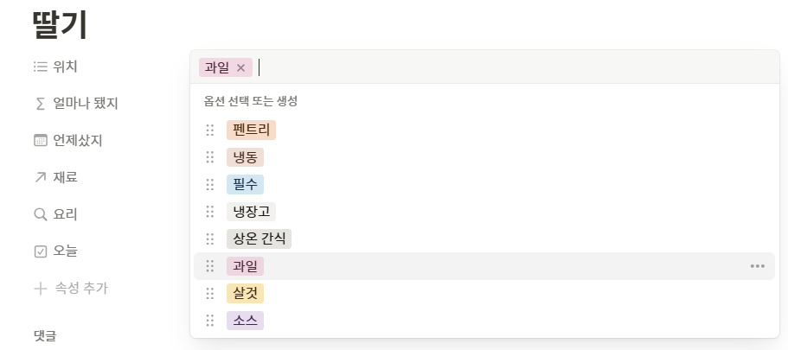Open the three-dot menu for 과일 option

(x=757, y=266)
